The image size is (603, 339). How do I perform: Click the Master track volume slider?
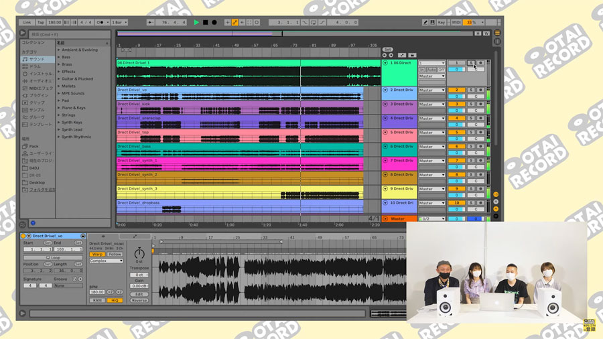pyautogui.click(x=456, y=218)
